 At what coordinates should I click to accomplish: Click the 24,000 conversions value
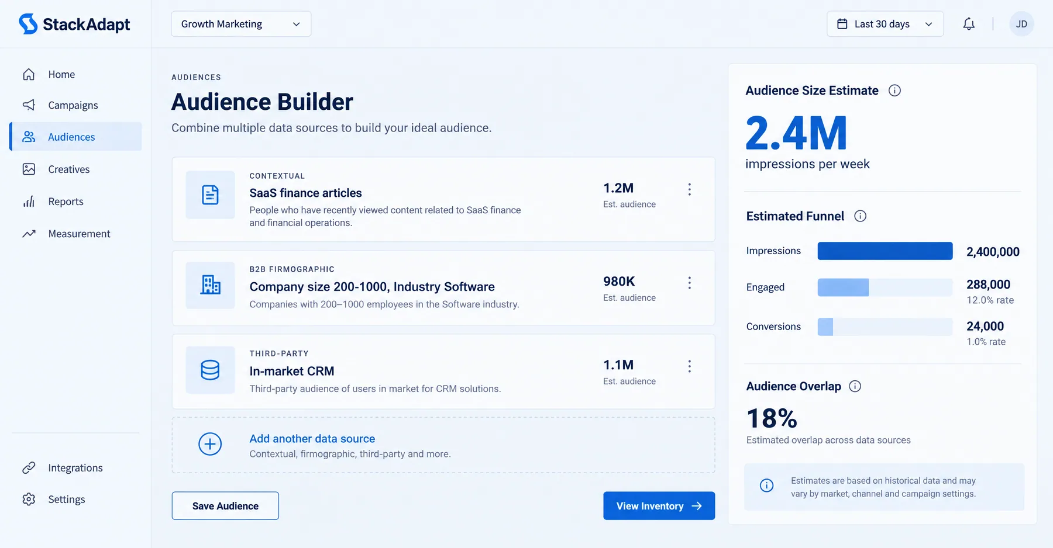[x=985, y=327]
